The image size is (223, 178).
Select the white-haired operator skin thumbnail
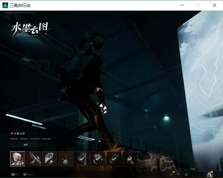pyautogui.click(x=18, y=159)
